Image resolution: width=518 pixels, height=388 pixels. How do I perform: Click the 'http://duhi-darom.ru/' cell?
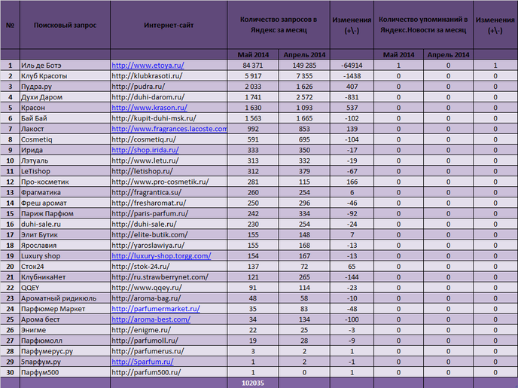[x=169, y=97]
